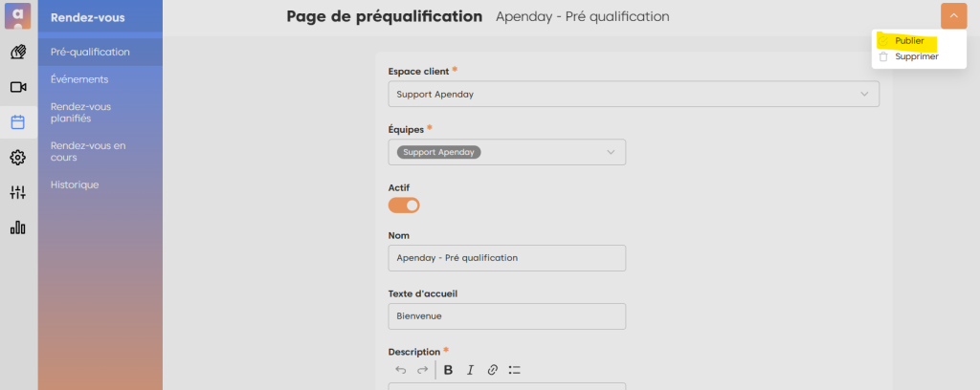Screen dimensions: 980x390
Task: Select Publier from the actions menu
Action: click(x=909, y=41)
